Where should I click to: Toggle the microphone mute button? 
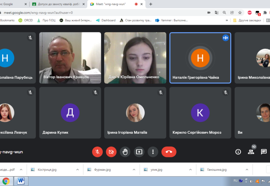[97, 152]
